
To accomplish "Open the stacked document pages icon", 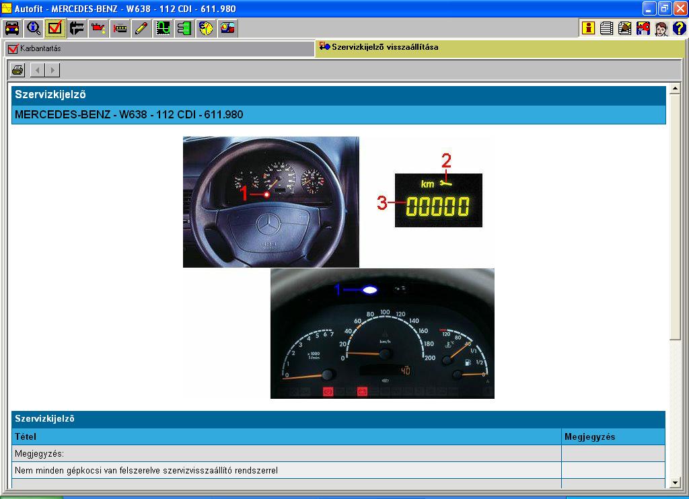I will [607, 28].
